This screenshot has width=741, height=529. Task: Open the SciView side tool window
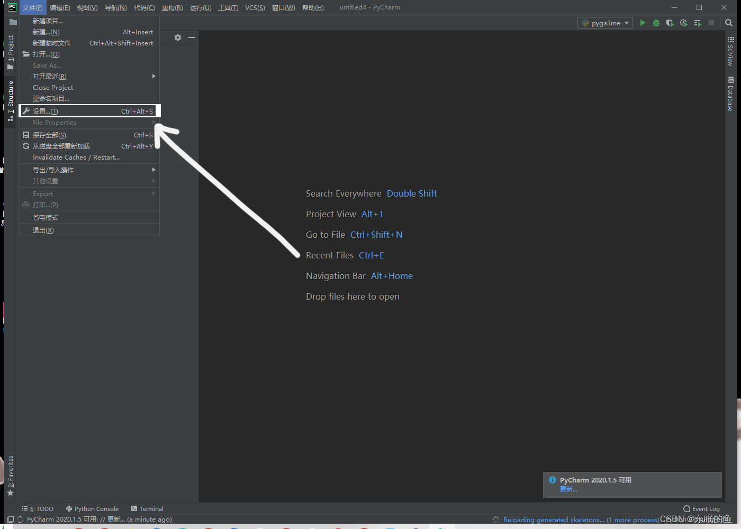click(x=731, y=51)
